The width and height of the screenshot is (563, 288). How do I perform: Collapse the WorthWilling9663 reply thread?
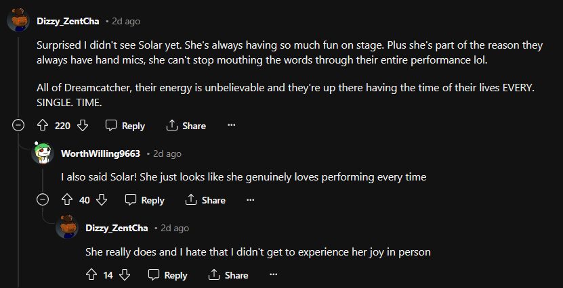click(x=43, y=200)
